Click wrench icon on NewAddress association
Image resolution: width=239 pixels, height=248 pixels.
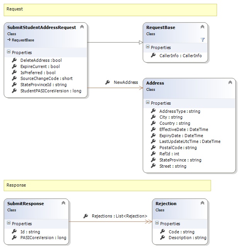click(107, 83)
